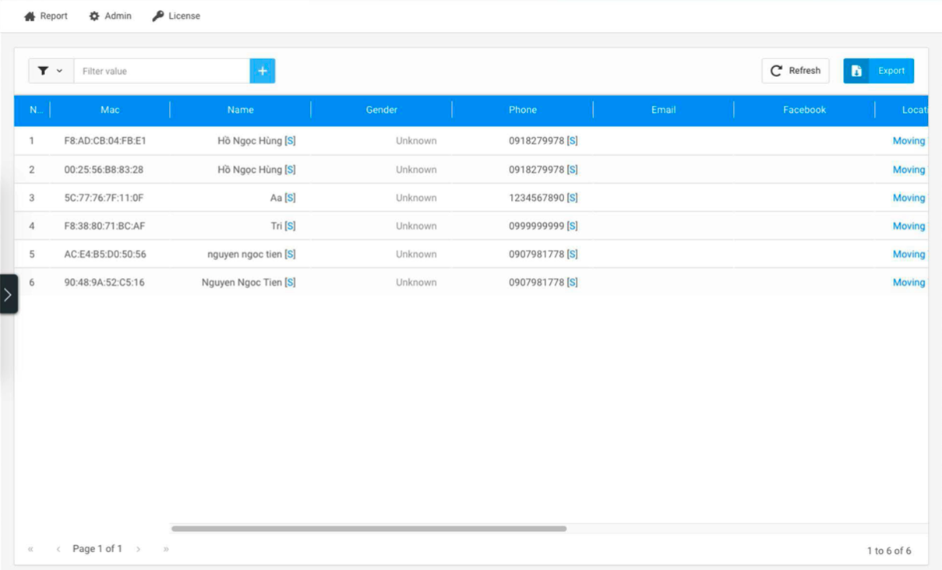Sort by the Phone column header
Viewport: 942px width, 570px height.
pos(523,110)
